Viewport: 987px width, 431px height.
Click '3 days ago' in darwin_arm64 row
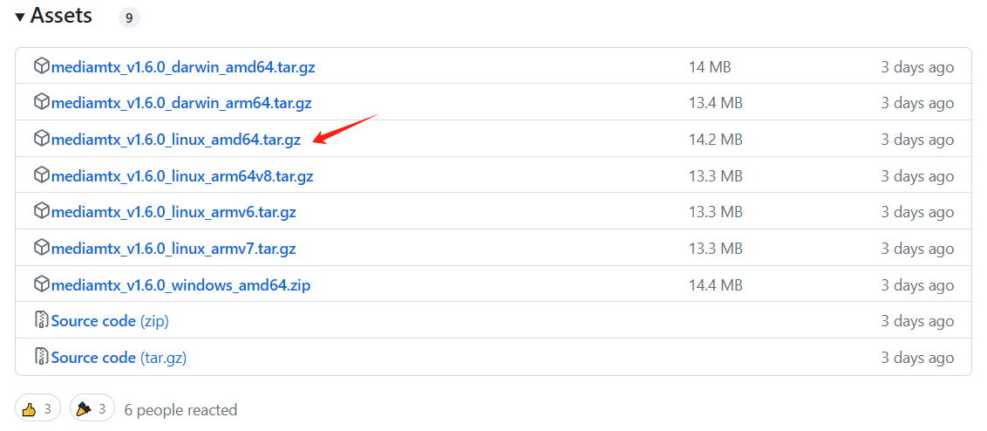point(918,103)
